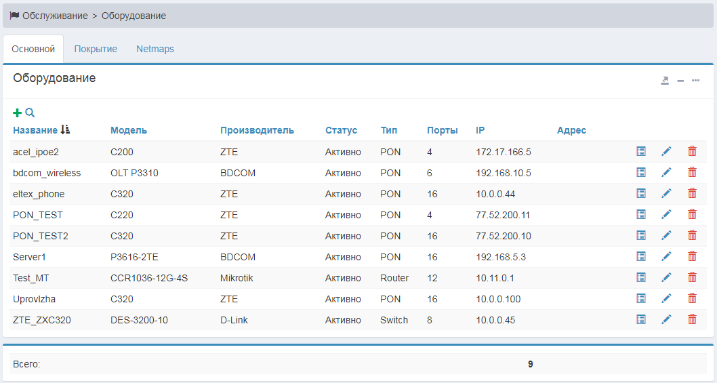717x383 pixels.
Task: Sort table by IP column header
Action: tap(480, 130)
